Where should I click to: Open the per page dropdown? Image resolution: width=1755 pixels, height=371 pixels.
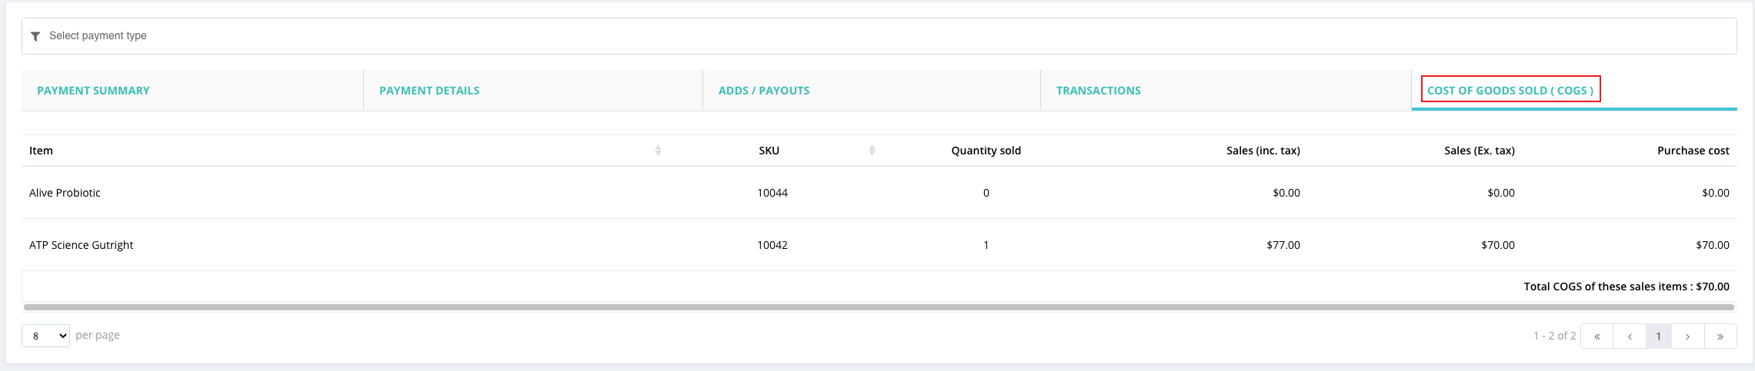coord(45,336)
